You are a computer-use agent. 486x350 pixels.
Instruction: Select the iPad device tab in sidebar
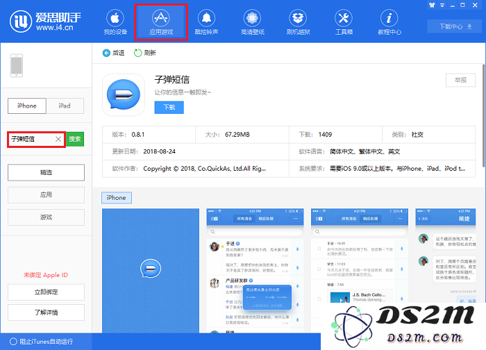click(x=65, y=106)
